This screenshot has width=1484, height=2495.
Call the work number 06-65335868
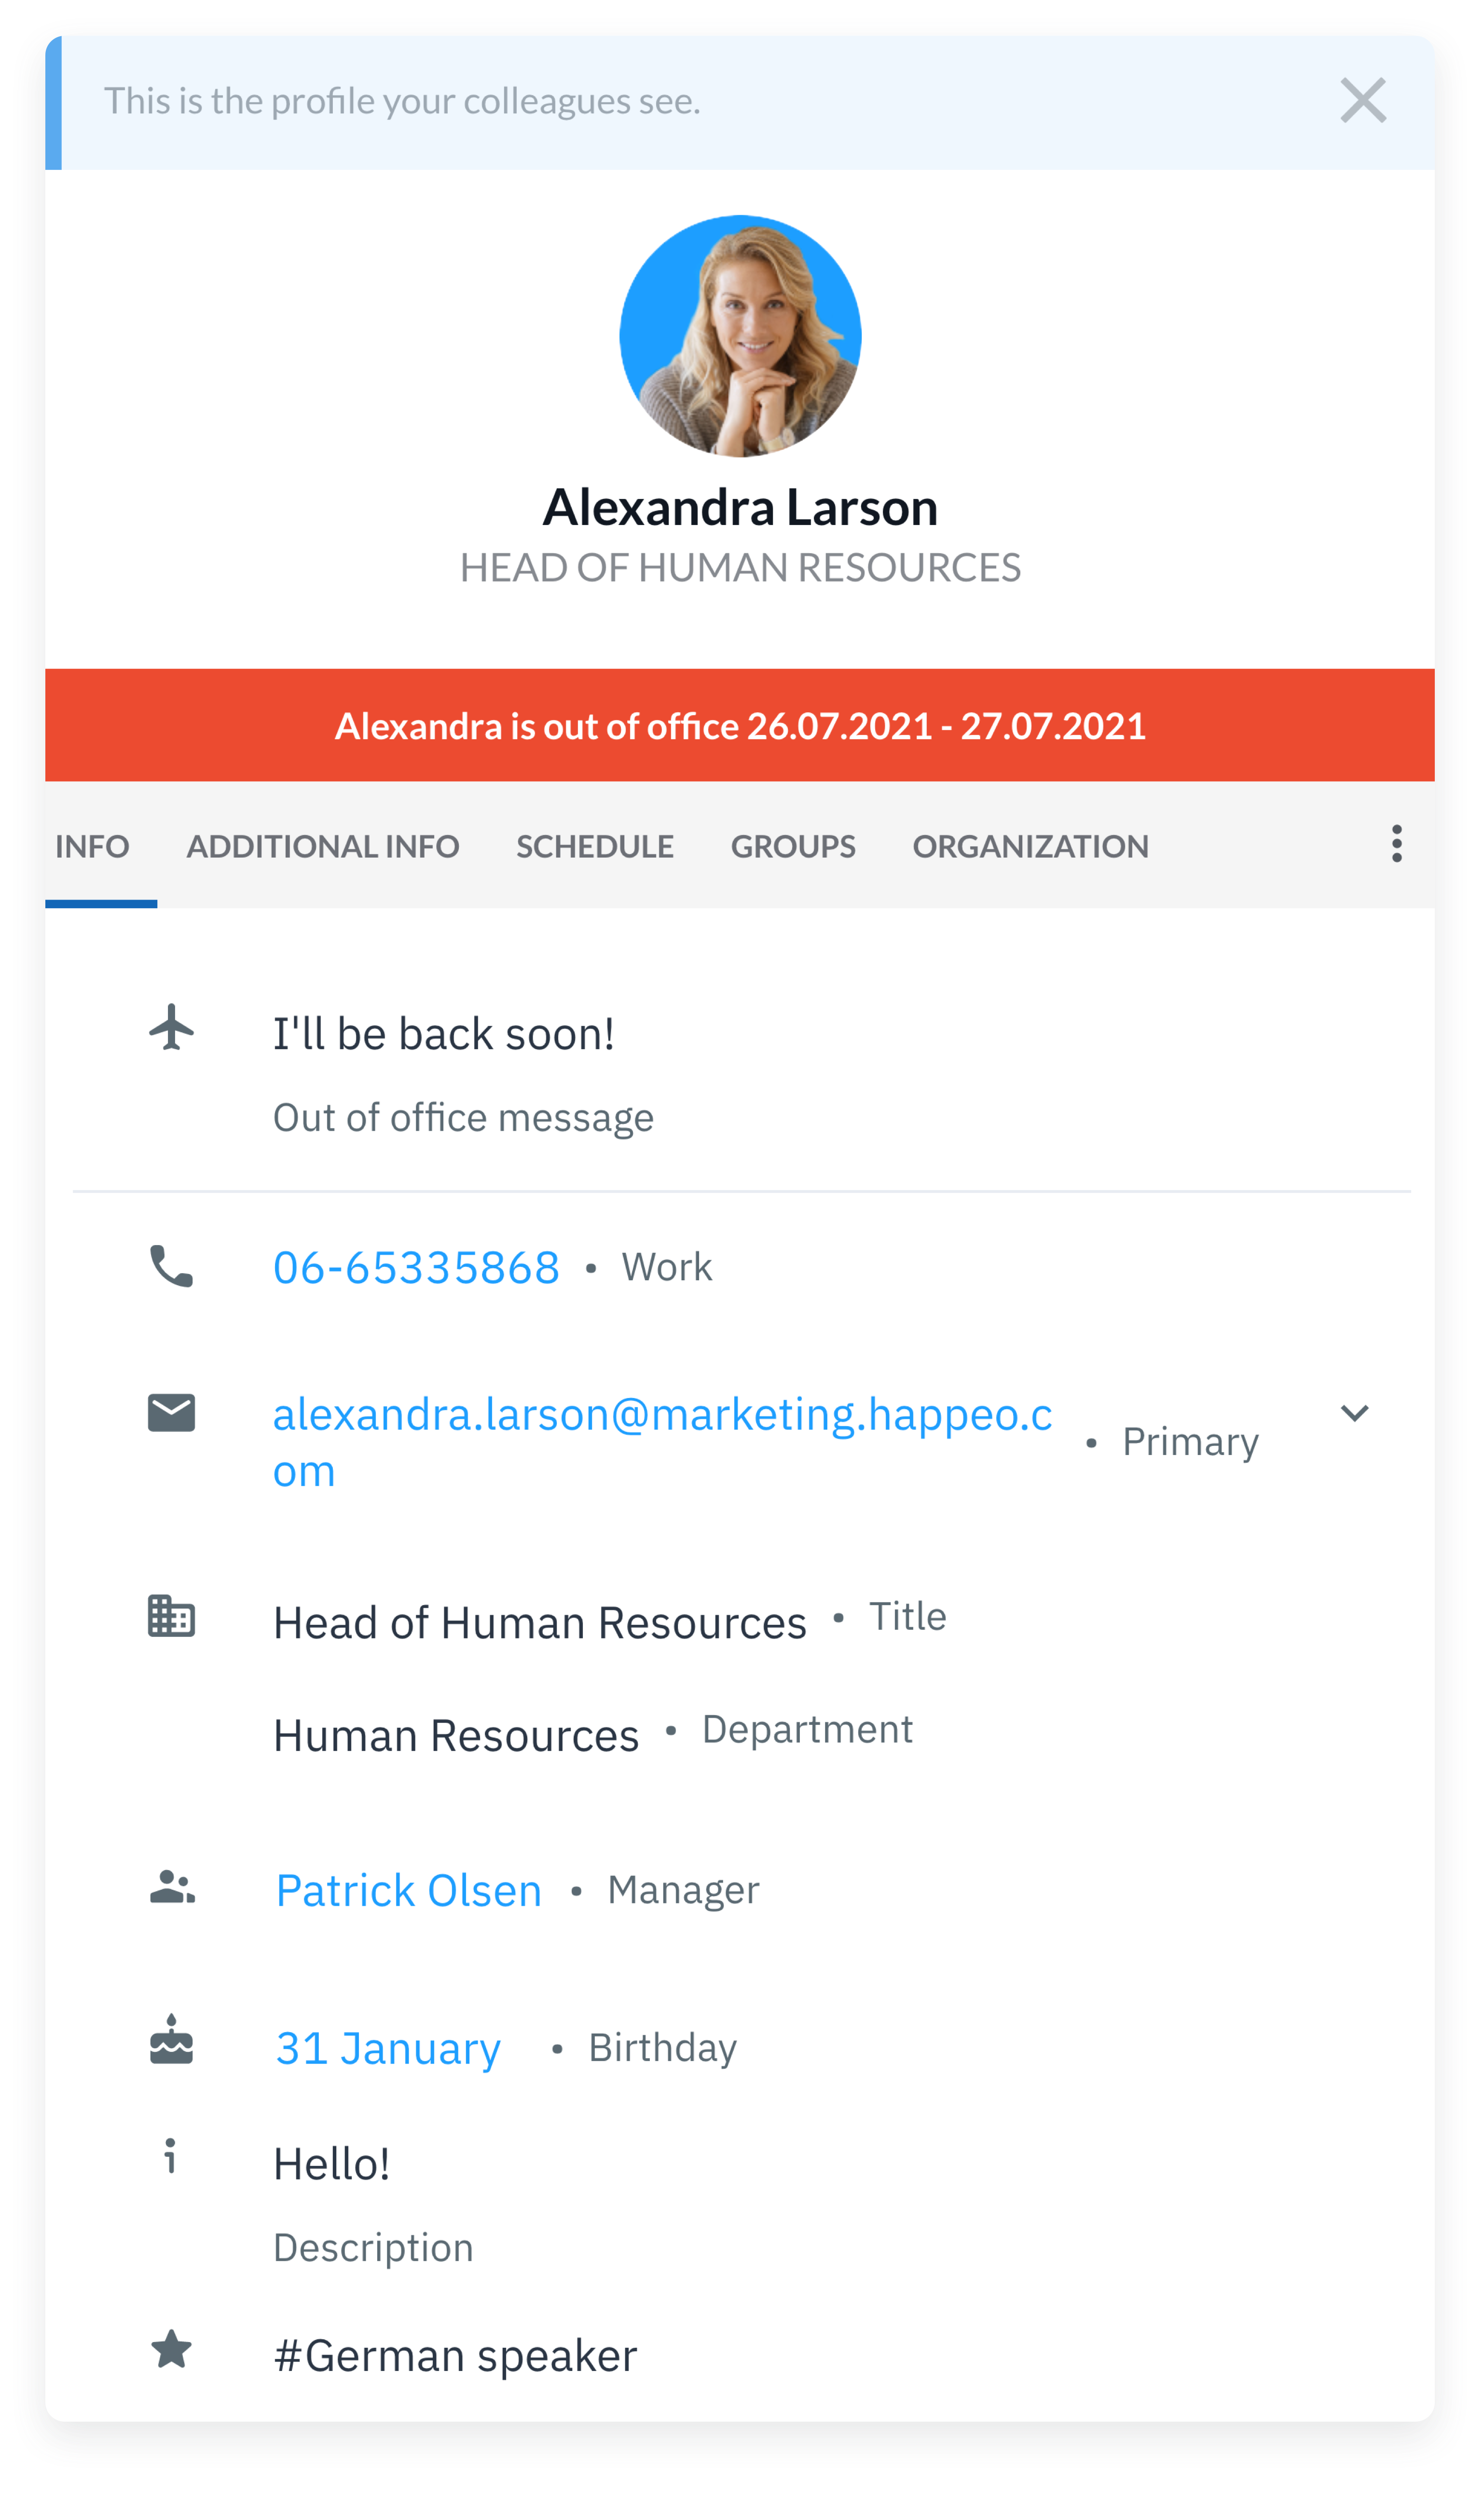[416, 1267]
